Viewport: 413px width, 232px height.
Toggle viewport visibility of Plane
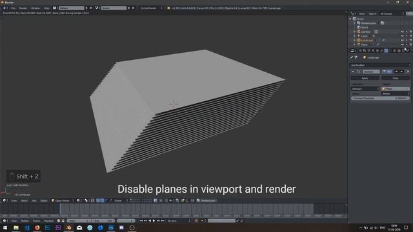[402, 44]
